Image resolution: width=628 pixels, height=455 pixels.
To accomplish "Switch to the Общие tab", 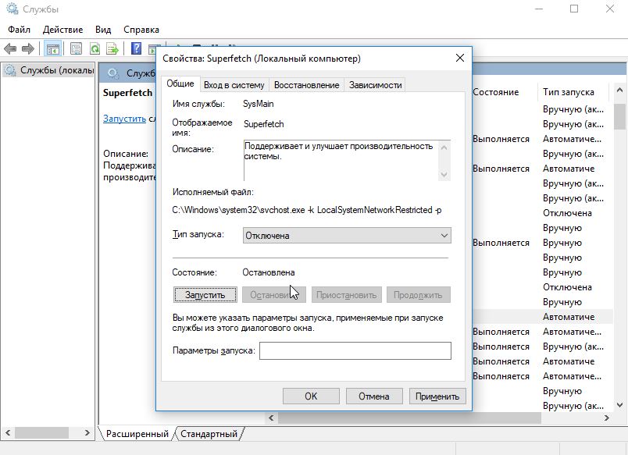I will pyautogui.click(x=180, y=84).
